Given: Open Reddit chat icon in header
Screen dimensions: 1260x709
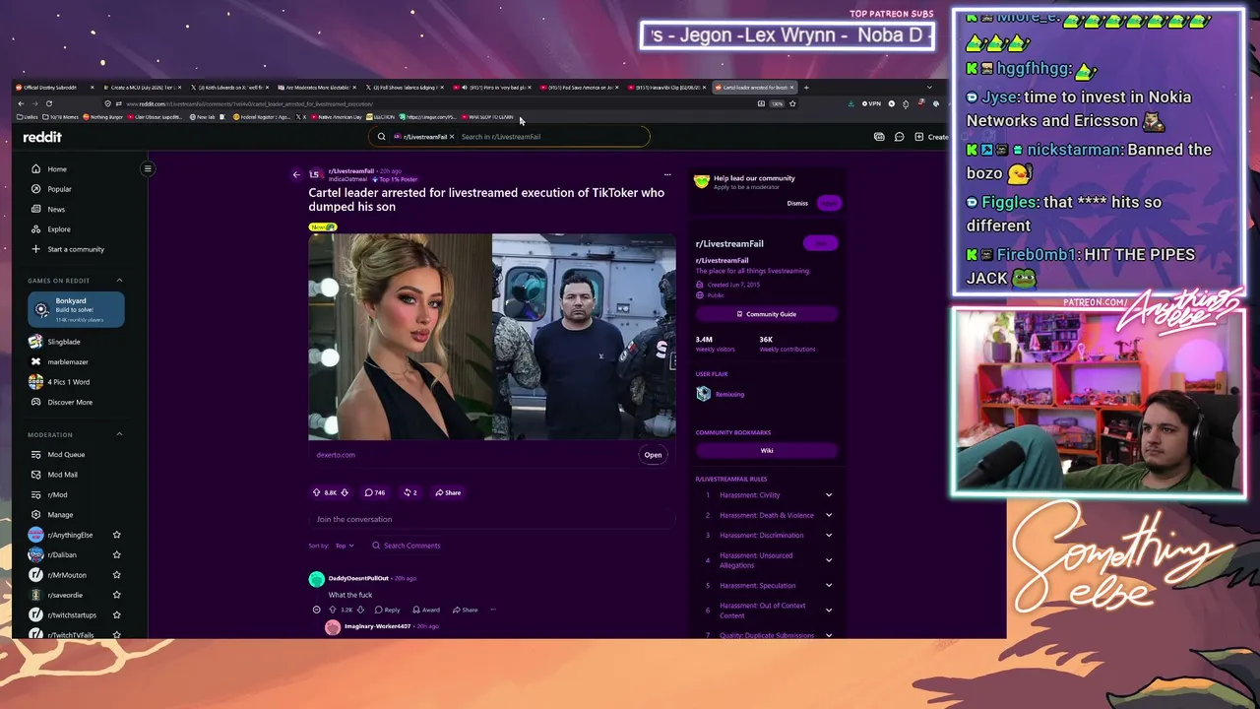Looking at the screenshot, I should 899,137.
